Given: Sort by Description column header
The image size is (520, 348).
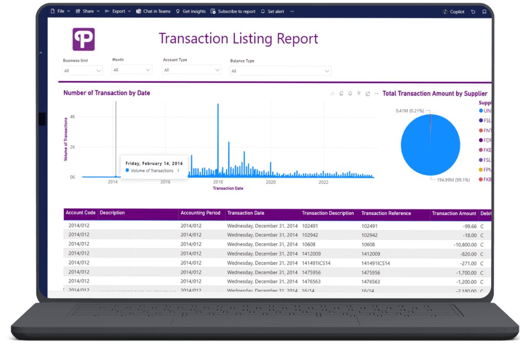Looking at the screenshot, I should (x=112, y=213).
